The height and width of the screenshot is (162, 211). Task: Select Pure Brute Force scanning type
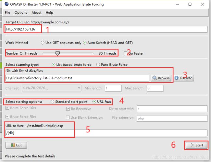(98, 65)
